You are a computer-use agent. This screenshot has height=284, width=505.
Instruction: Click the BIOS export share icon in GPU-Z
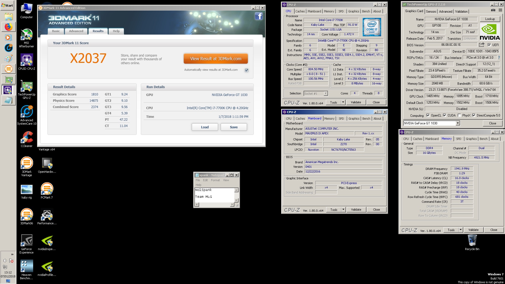(x=482, y=45)
